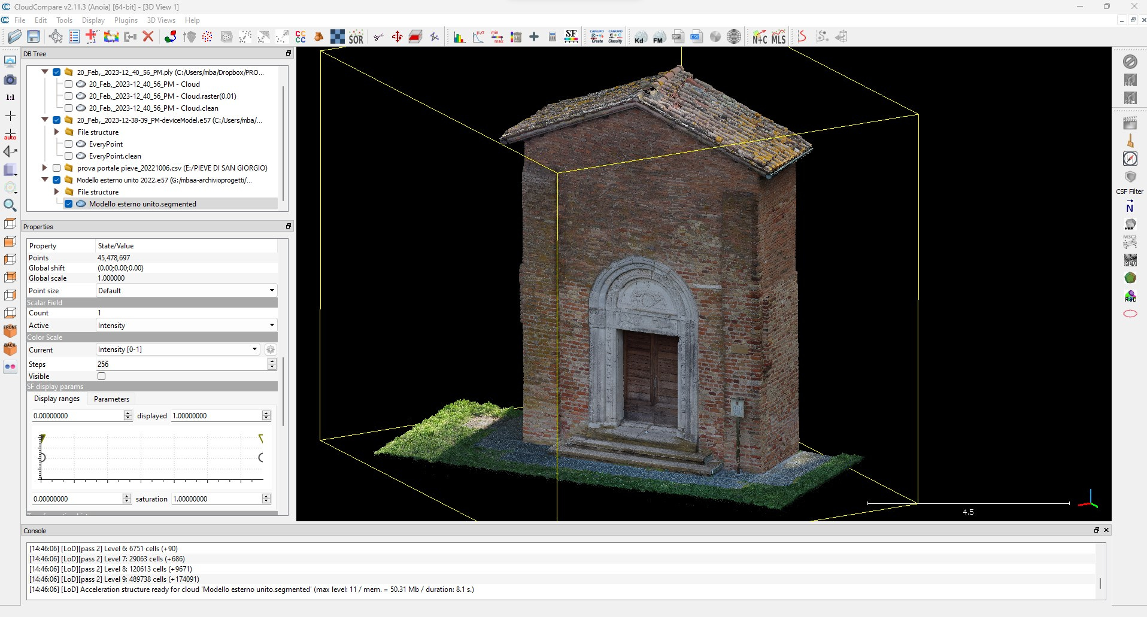Click the RSD plugin icon

1130,296
